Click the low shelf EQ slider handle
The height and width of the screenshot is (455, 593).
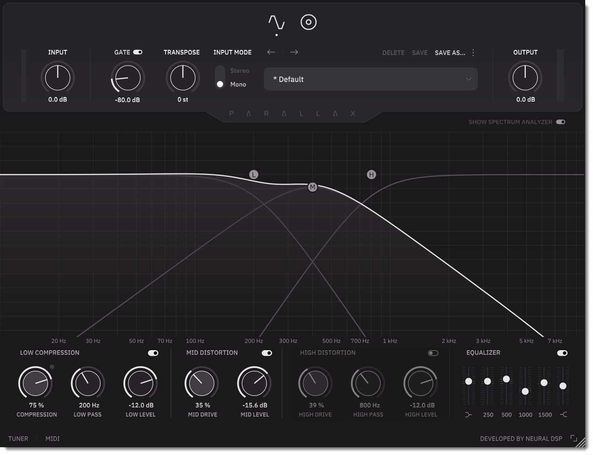469,381
